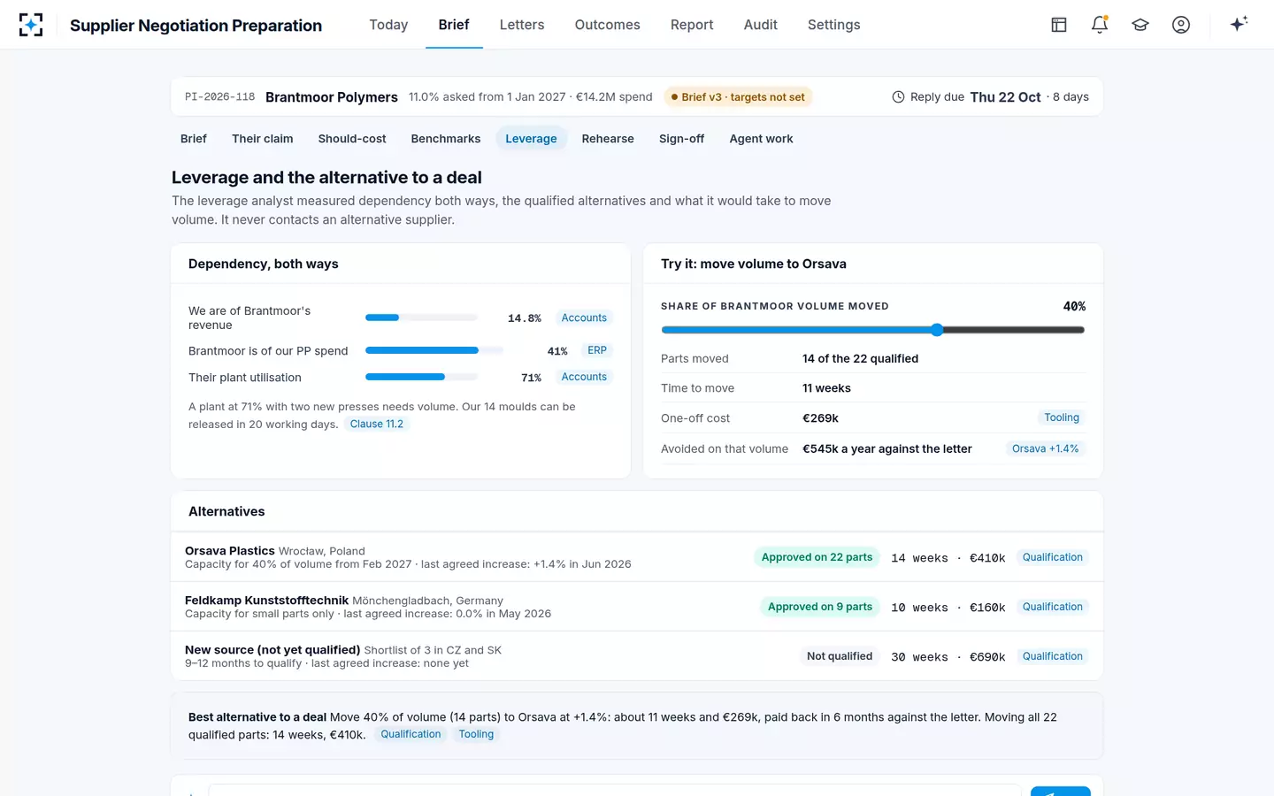Click the Brief v3 targets not set badge

[x=738, y=97]
